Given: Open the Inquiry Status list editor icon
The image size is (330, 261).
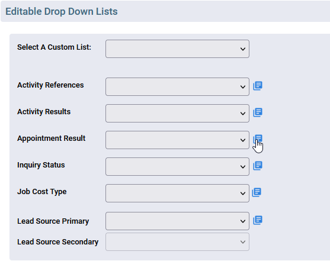Looking at the screenshot, I should click(x=258, y=166).
